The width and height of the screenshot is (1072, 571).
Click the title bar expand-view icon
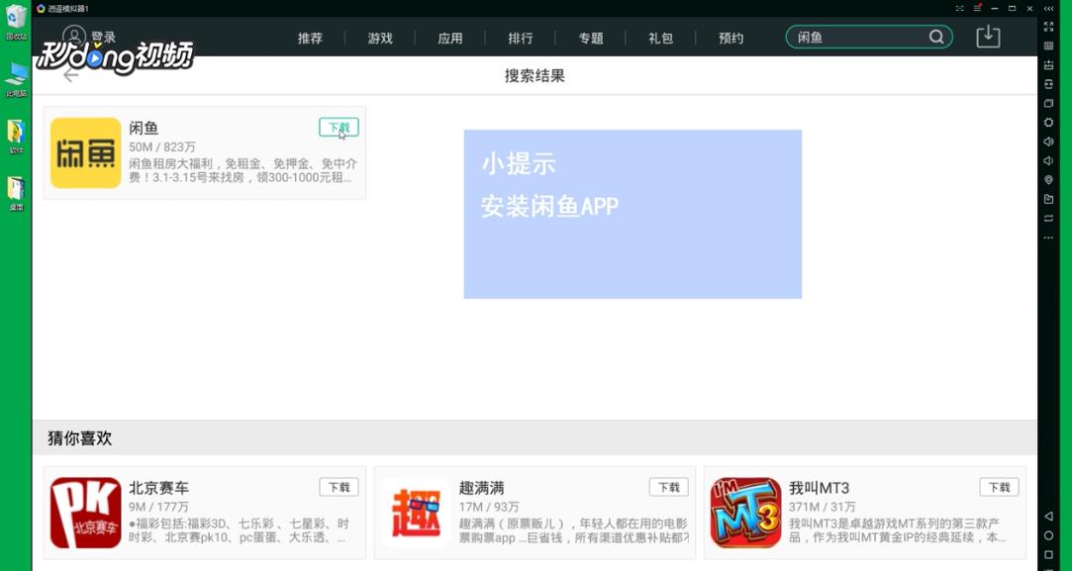click(959, 8)
